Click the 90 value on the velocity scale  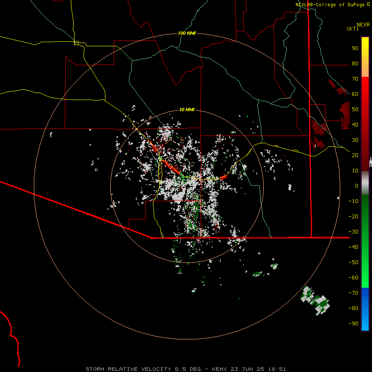(355, 48)
